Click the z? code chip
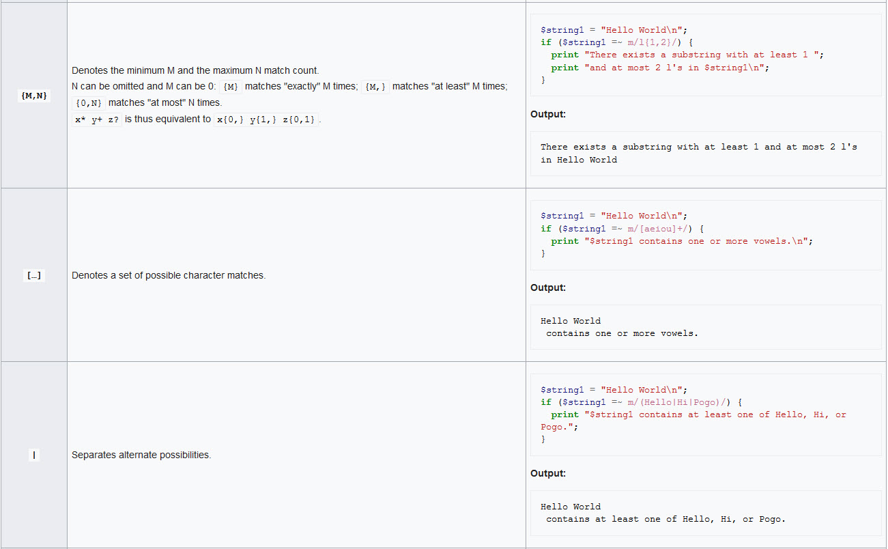 pos(114,119)
